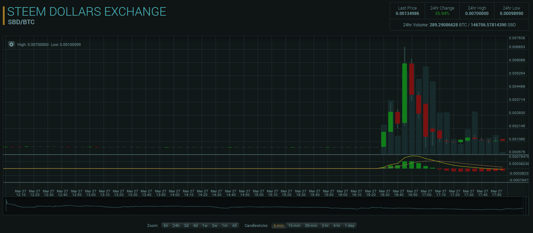Click the 0.007638 price axis label
533x233 pixels.
pos(517,38)
